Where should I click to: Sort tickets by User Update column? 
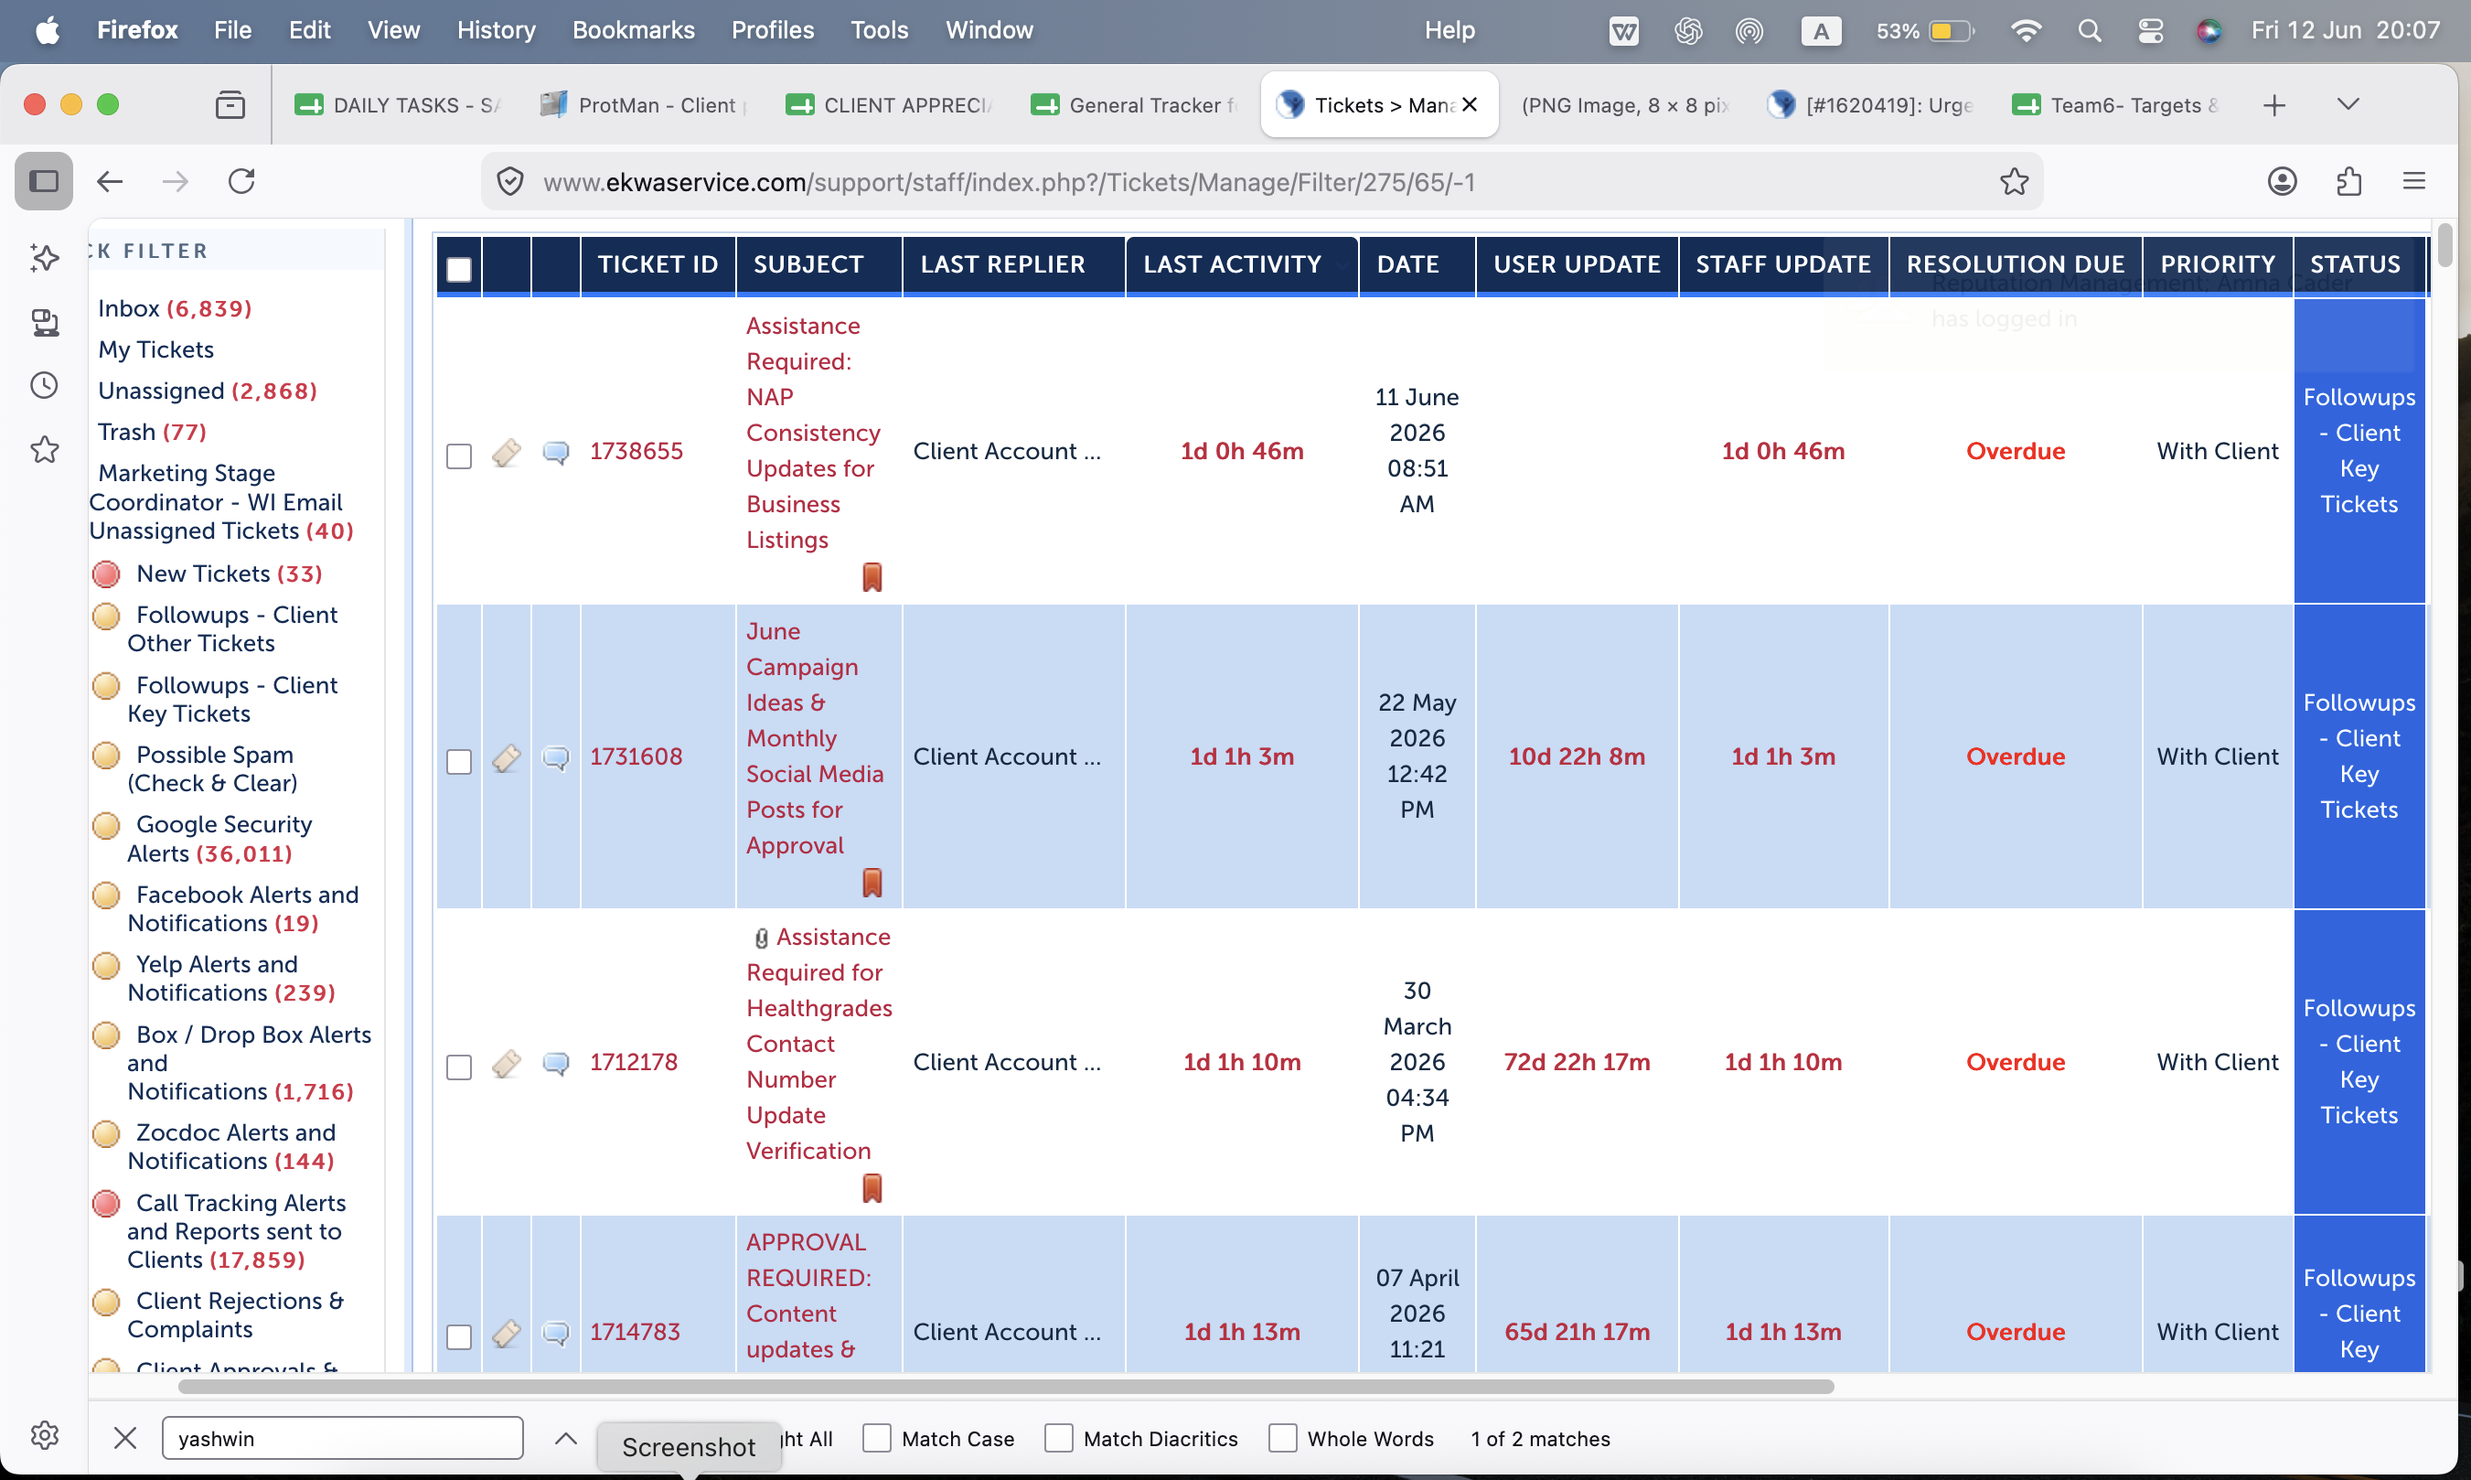click(1577, 264)
